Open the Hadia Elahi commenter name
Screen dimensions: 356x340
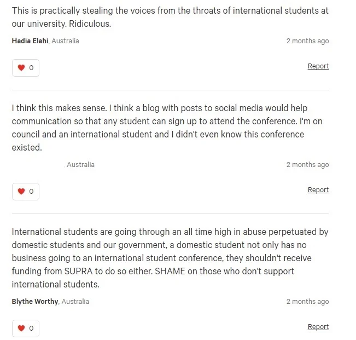click(x=30, y=41)
